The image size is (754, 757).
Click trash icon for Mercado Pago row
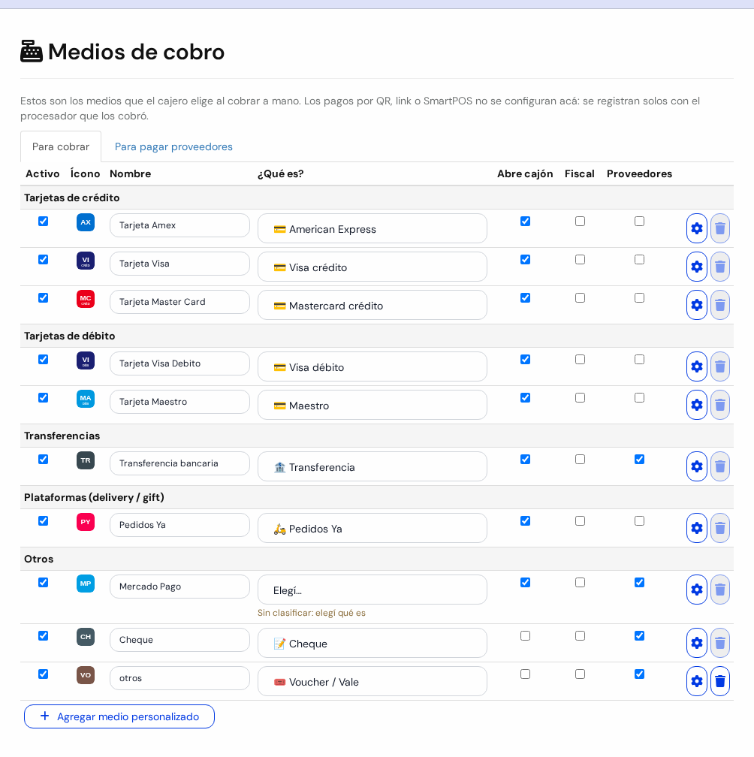coord(719,590)
